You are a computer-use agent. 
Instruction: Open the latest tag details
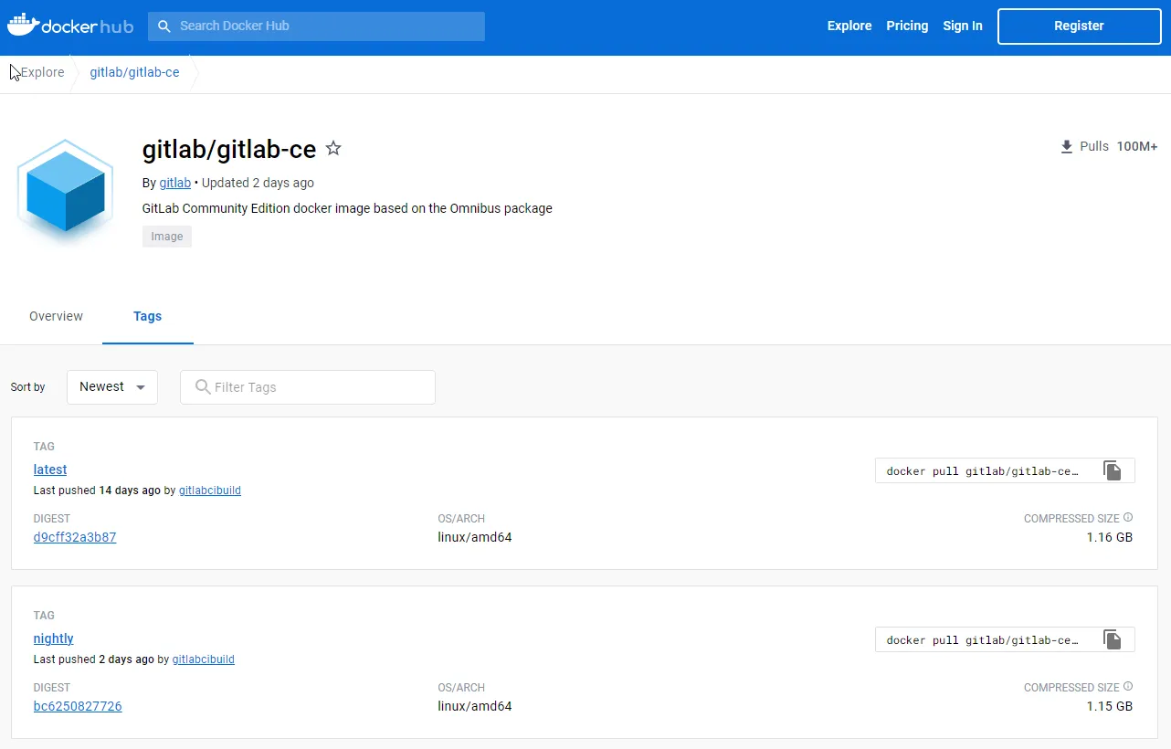click(49, 469)
